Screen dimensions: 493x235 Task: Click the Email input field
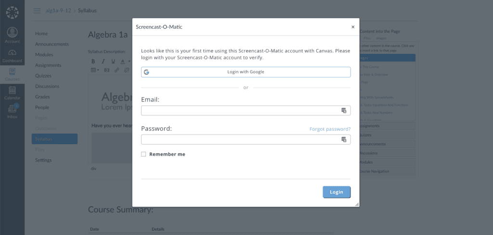[246, 111]
